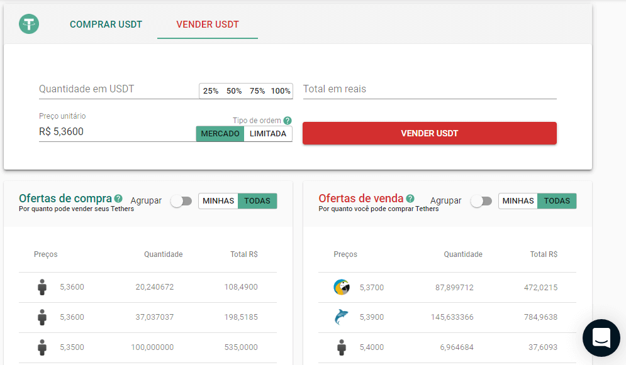Open the Ofertas de compra help icon
Viewport: 626px width, 365px height.
coord(118,199)
